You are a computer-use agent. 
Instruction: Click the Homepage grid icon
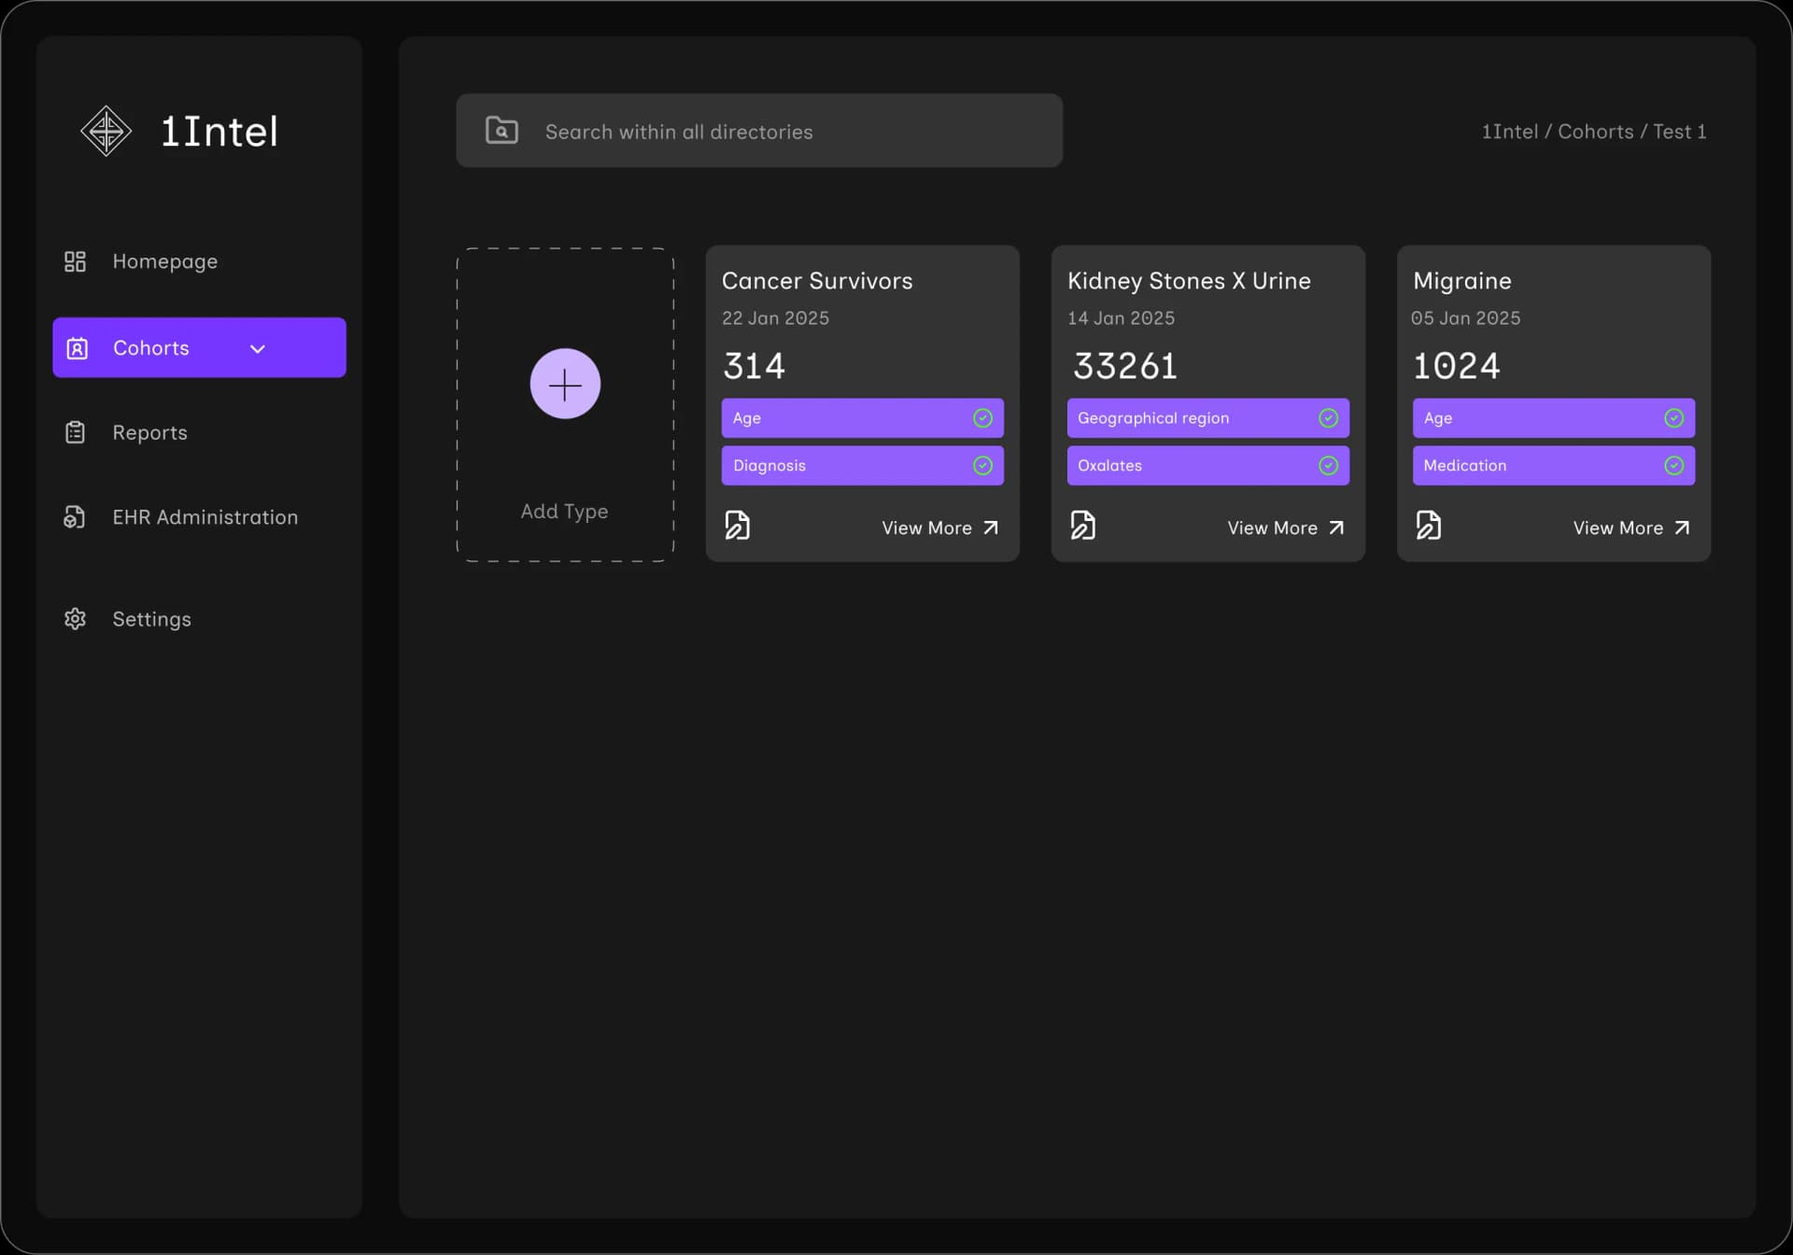(75, 261)
